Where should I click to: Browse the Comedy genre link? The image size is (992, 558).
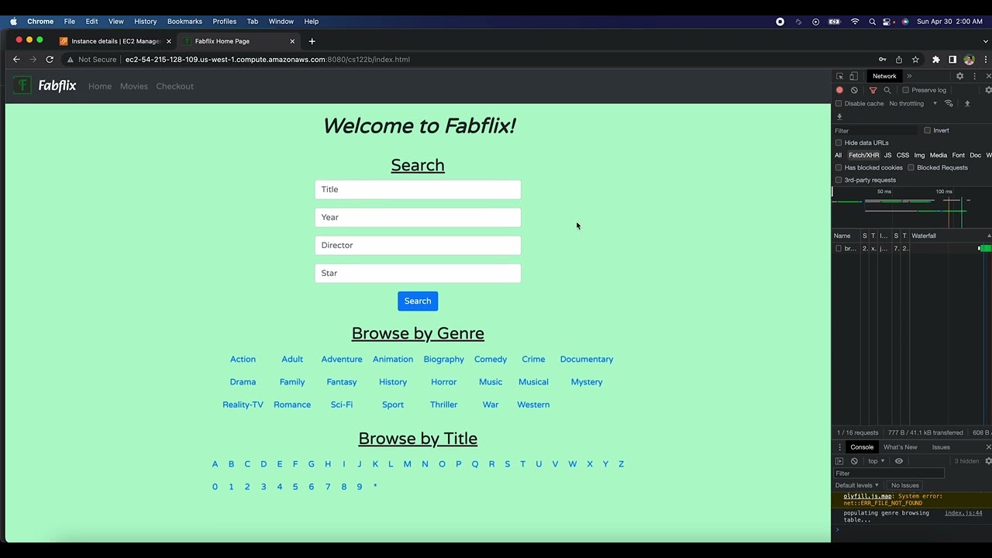pos(491,360)
